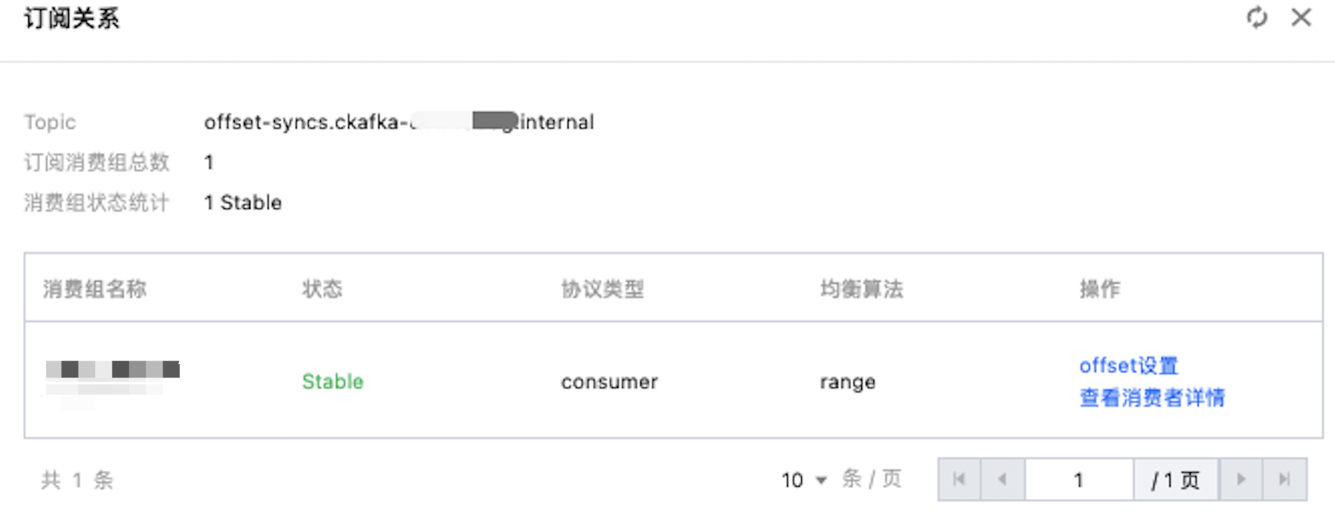Click the 查看消费者详情 link
The height and width of the screenshot is (519, 1335).
pyautogui.click(x=1151, y=398)
